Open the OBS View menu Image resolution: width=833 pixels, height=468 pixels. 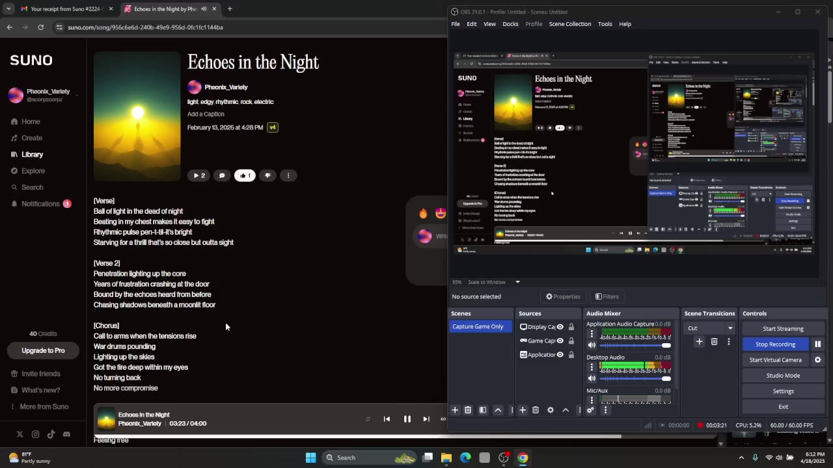tap(489, 24)
